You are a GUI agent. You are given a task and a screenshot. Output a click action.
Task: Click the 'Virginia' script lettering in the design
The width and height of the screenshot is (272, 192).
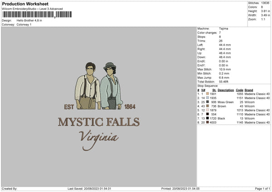tap(99, 140)
